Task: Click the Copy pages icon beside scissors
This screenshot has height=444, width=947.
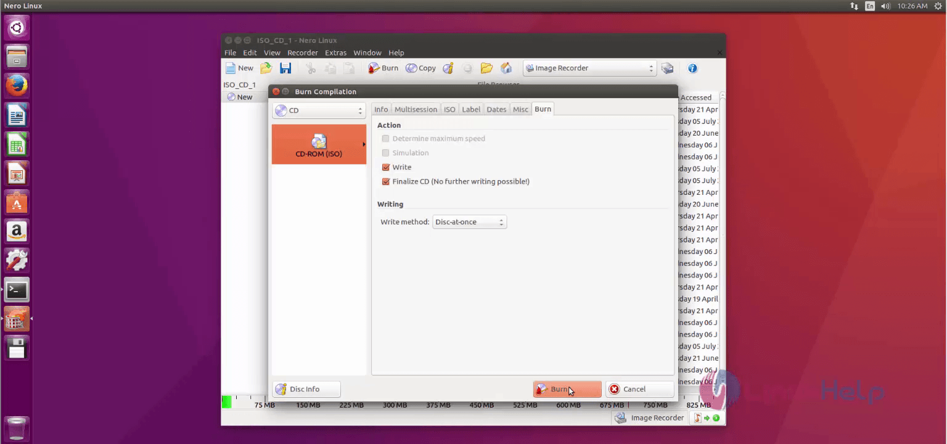Action: 330,68
